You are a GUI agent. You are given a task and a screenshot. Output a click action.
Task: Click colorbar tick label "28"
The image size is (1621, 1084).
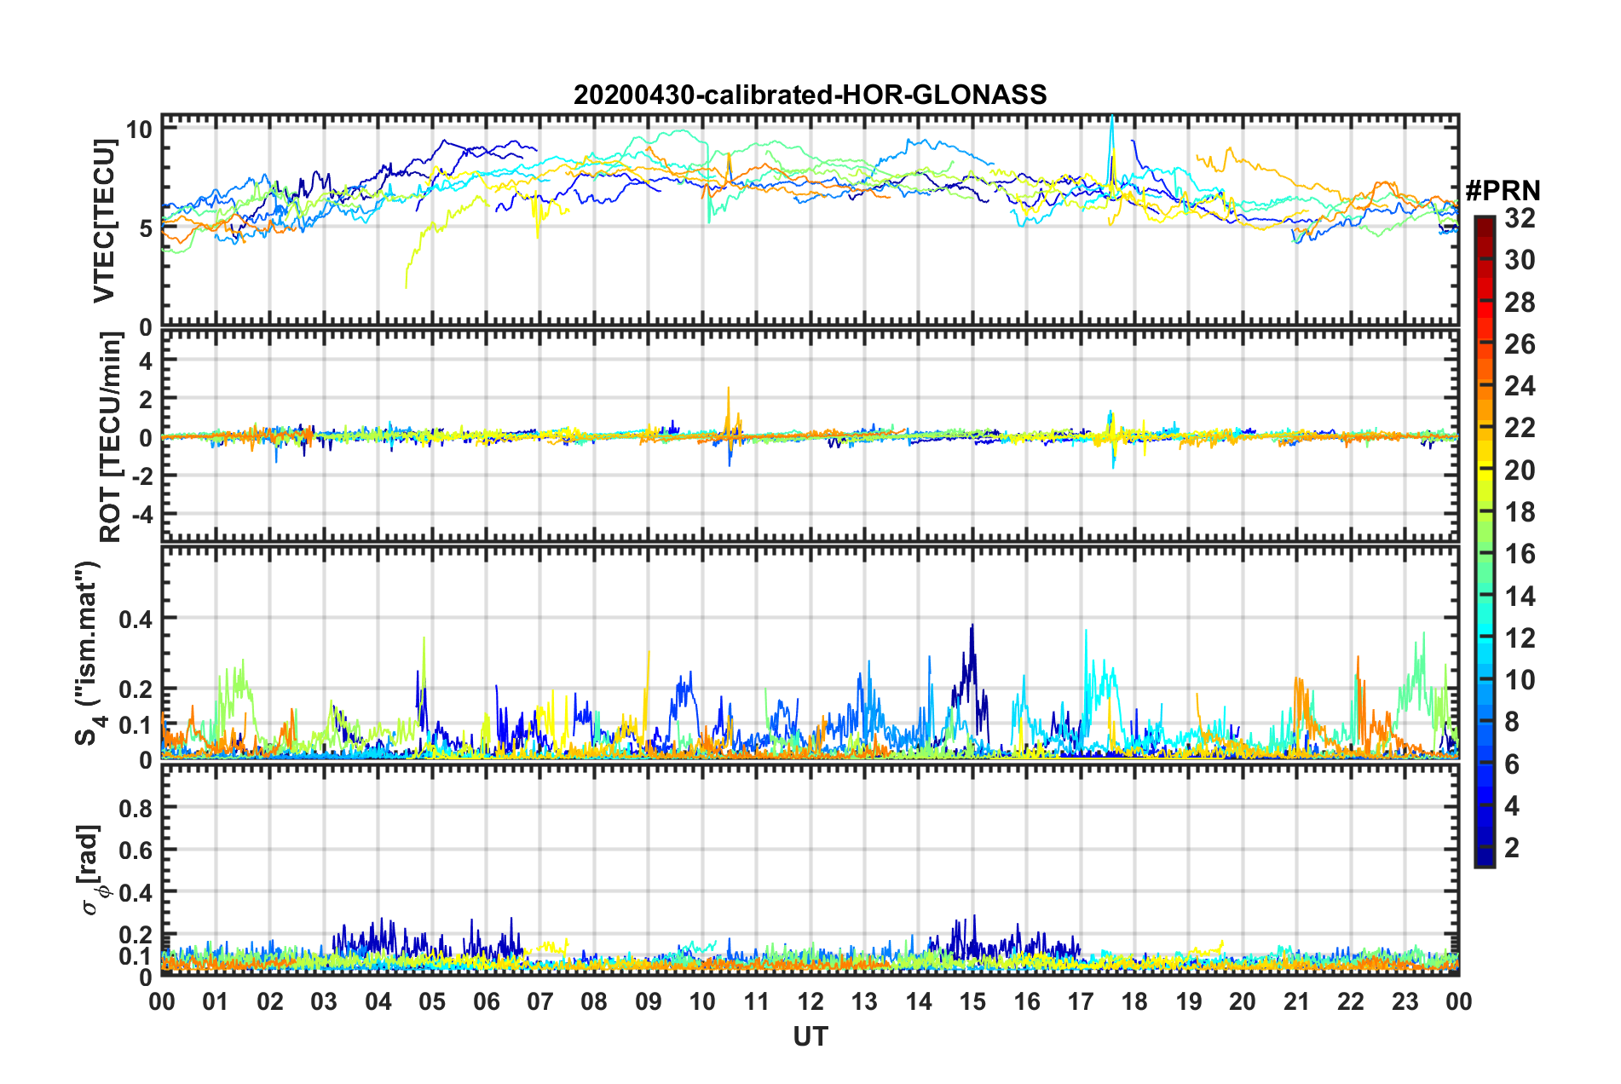tap(1520, 303)
